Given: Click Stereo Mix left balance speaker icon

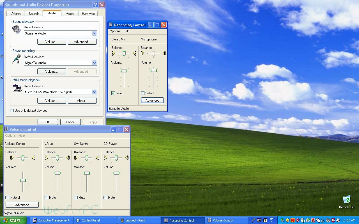Looking at the screenshot, I should (x=113, y=53).
